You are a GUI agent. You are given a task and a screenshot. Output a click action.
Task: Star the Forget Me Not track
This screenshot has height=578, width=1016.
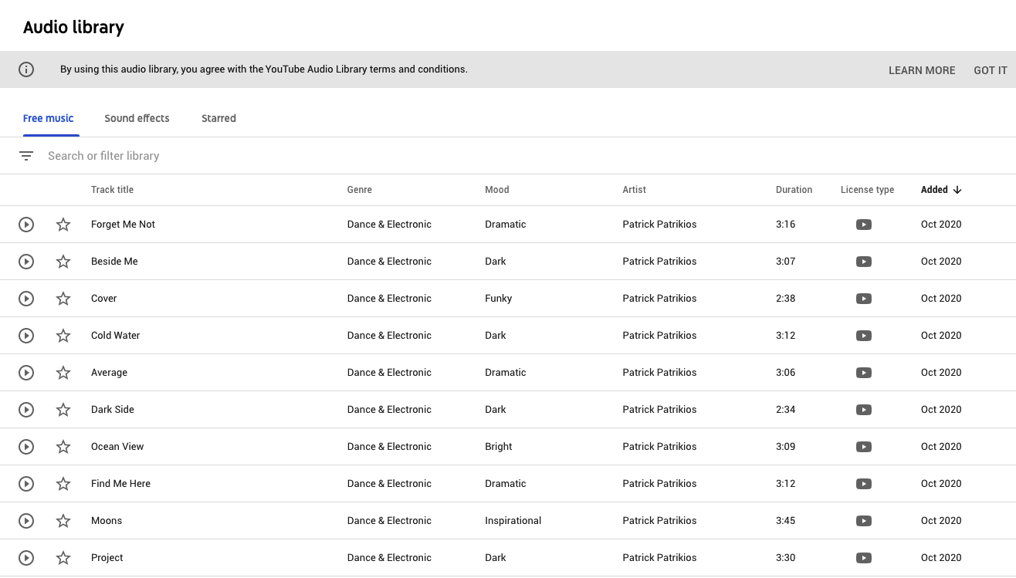click(63, 225)
